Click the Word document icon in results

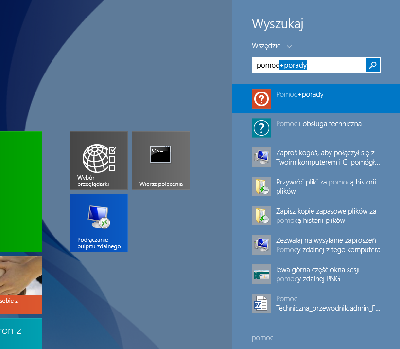coord(261,303)
